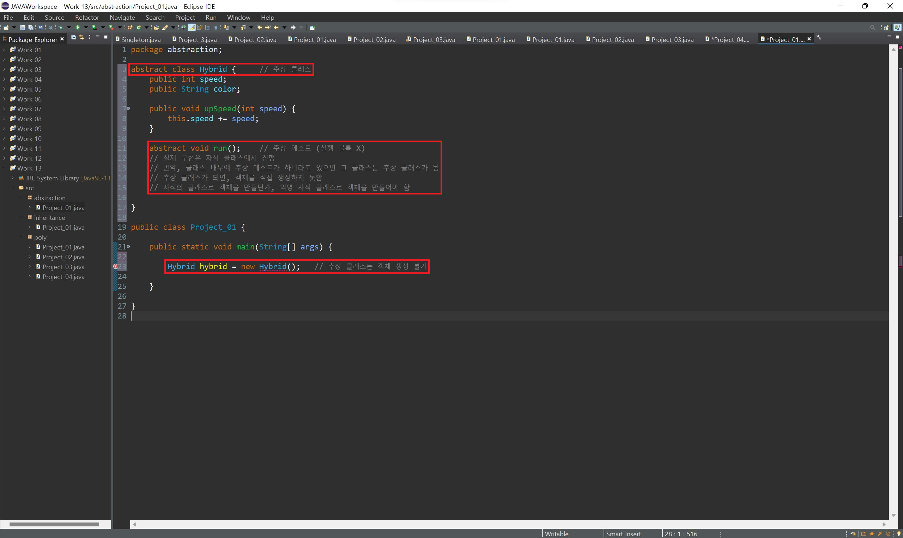Screen dimensions: 903x538
Task: Expand the Work 12 project node
Action: pyautogui.click(x=4, y=158)
